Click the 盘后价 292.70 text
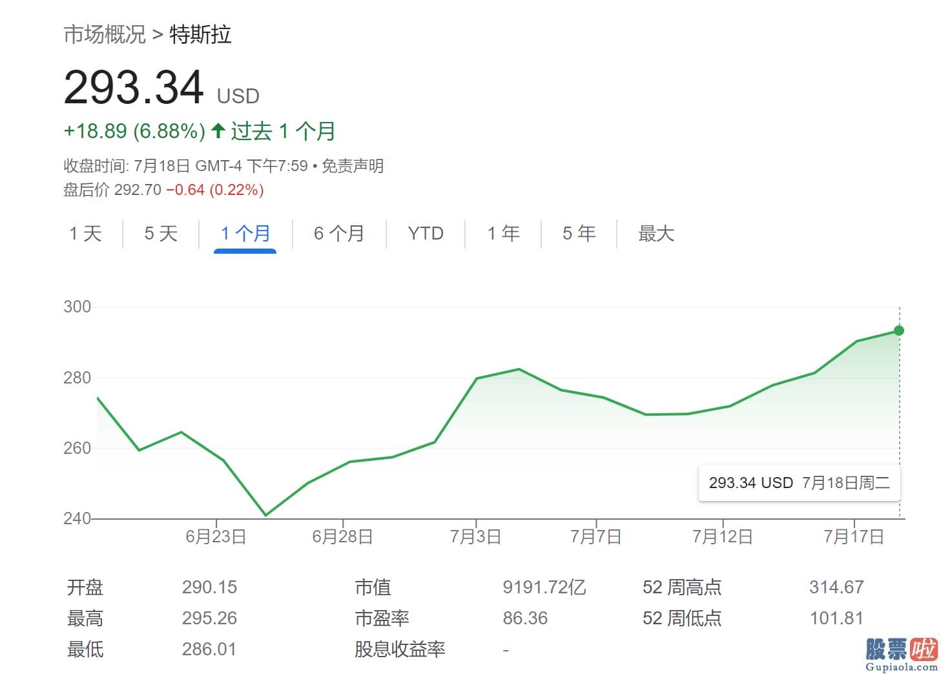 pyautogui.click(x=112, y=190)
